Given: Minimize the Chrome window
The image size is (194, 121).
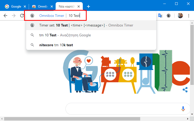Looking at the screenshot, I should pyautogui.click(x=165, y=4).
